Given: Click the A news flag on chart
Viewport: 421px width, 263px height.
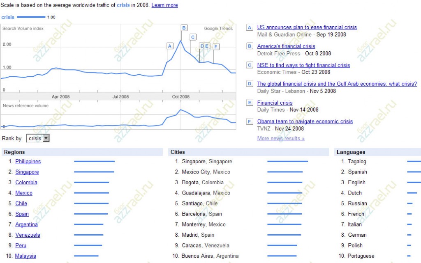Looking at the screenshot, I should click(170, 46).
